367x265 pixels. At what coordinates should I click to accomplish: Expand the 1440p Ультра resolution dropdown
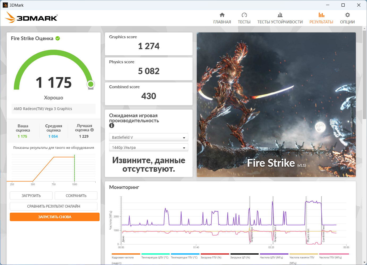(x=148, y=148)
